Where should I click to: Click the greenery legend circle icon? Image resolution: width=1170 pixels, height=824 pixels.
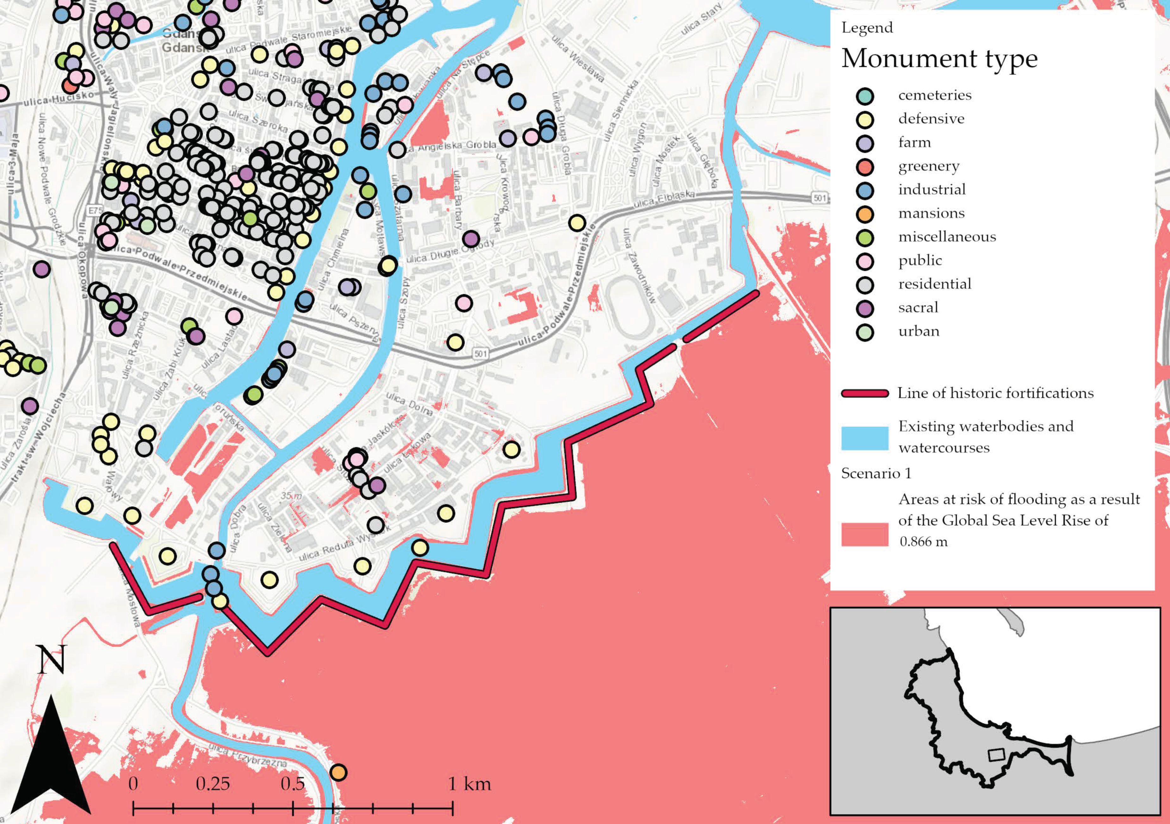865,167
